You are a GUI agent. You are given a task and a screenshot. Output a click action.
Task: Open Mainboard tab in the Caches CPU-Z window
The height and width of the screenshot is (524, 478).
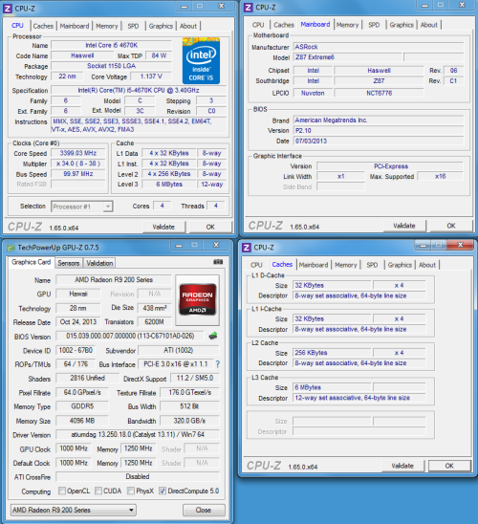point(314,265)
